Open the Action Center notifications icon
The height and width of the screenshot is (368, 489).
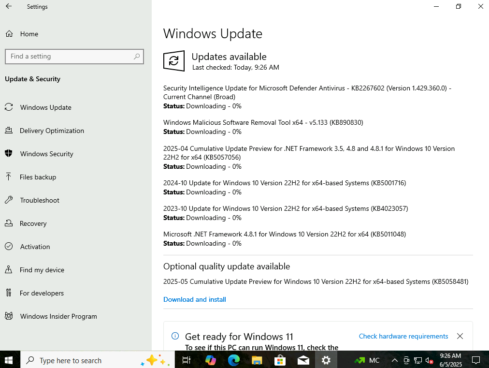pos(476,361)
